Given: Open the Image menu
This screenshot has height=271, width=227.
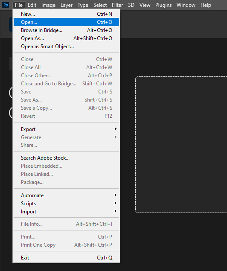Looking at the screenshot, I should tap(48, 5).
